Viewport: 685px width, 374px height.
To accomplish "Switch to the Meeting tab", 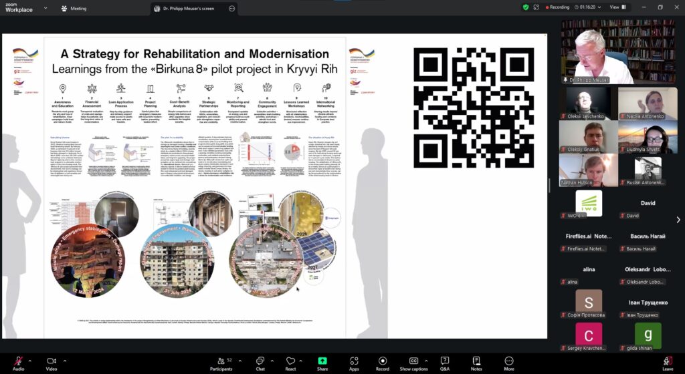I will pos(74,8).
